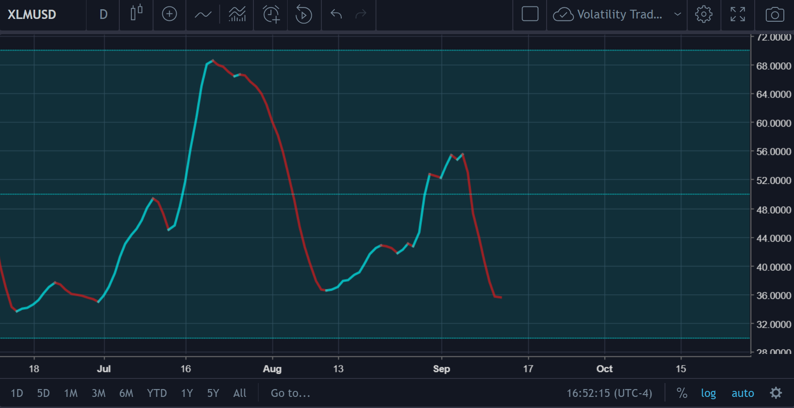Image resolution: width=794 pixels, height=408 pixels.
Task: Toggle the auto scale
Action: [743, 393]
